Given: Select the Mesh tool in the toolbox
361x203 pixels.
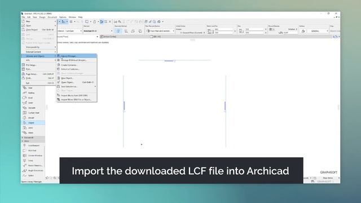Looking at the screenshot, I should pyautogui.click(x=33, y=133).
